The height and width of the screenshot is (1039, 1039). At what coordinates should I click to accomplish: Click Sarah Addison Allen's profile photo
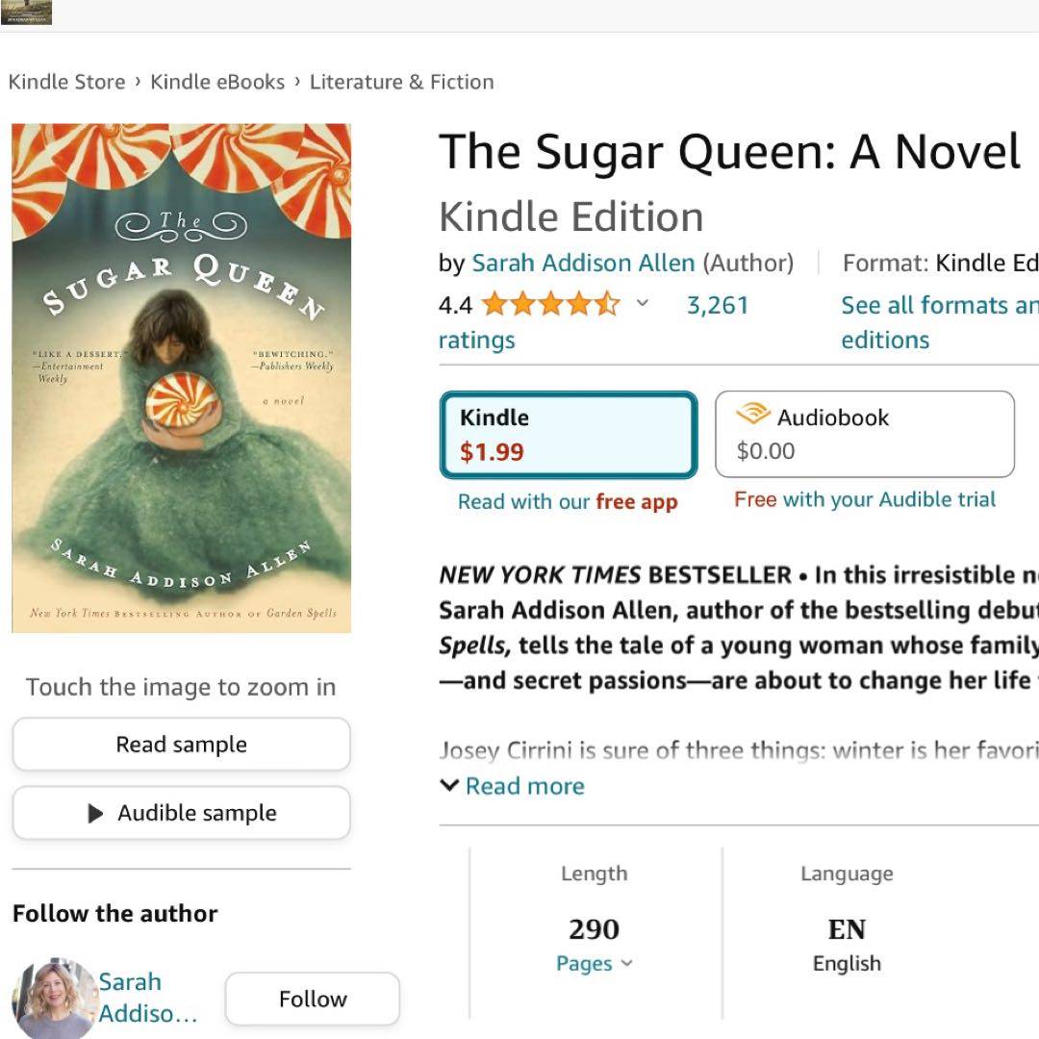[53, 999]
